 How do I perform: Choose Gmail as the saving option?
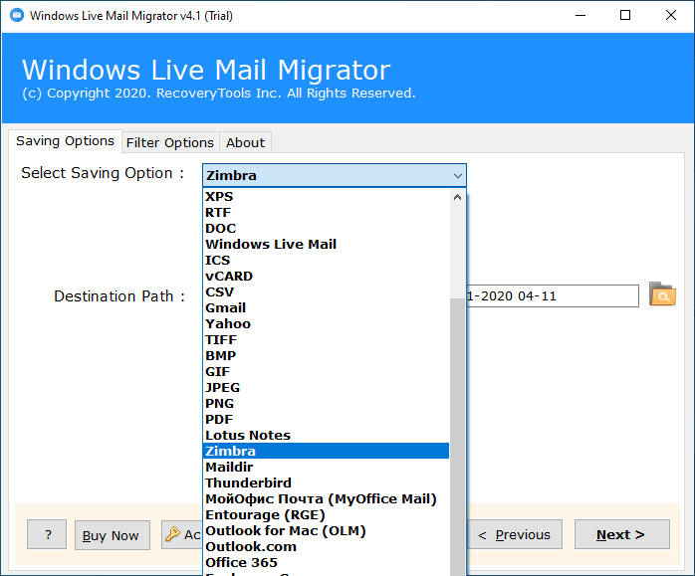point(326,308)
